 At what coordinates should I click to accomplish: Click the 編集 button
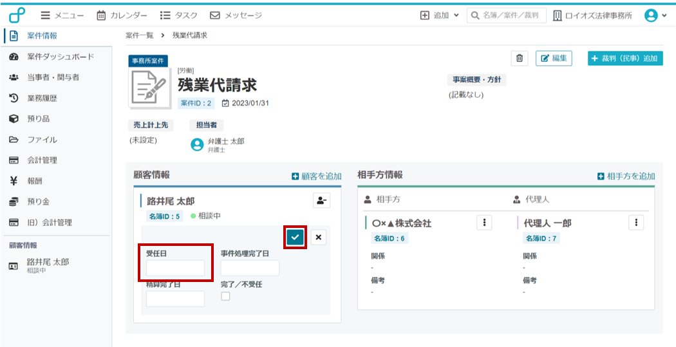pos(553,59)
